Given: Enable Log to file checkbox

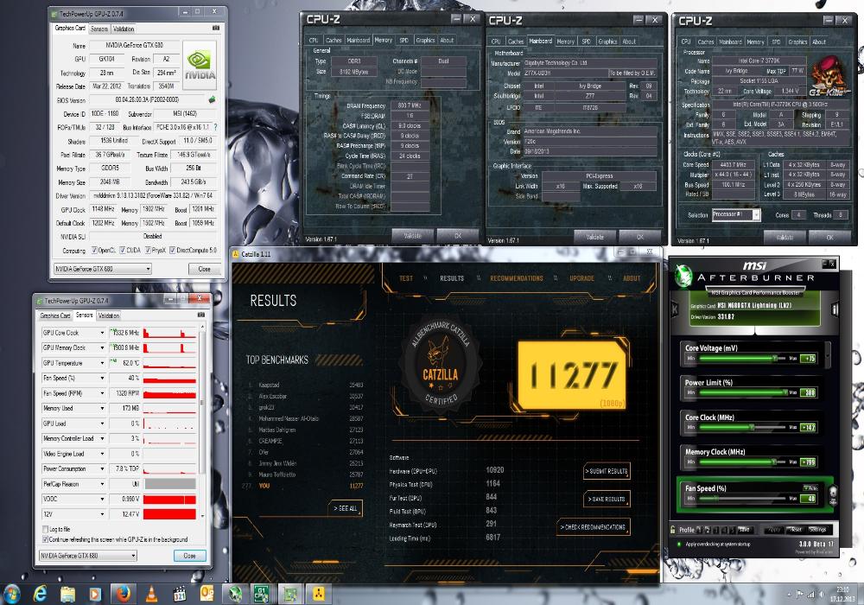Looking at the screenshot, I should 45,529.
